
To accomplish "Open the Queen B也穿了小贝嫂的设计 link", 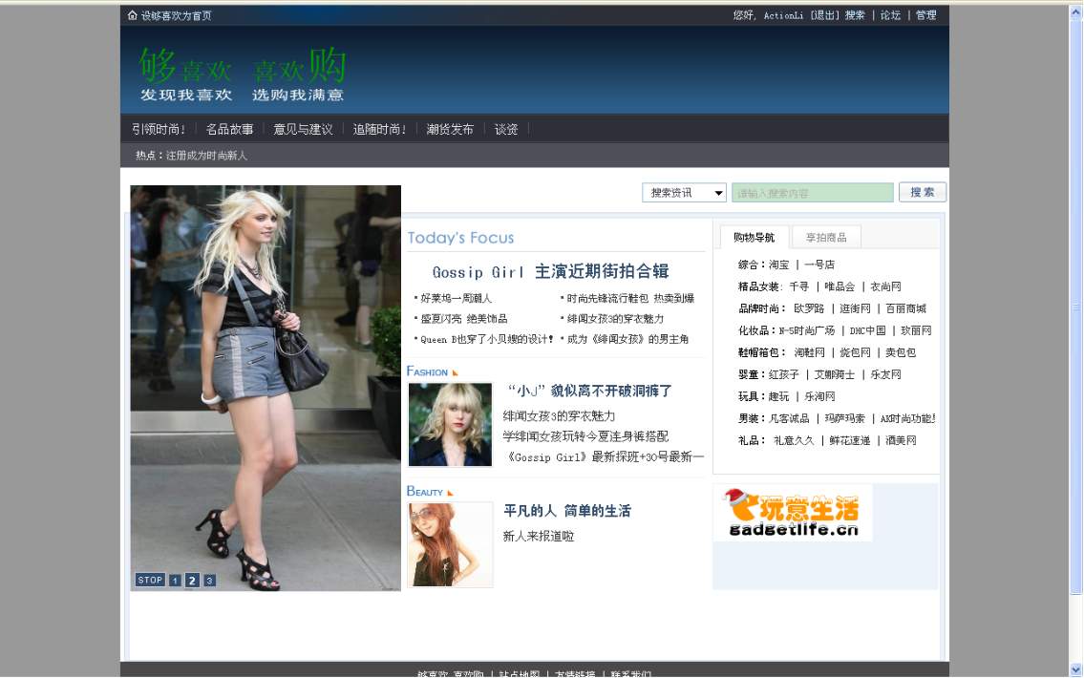I will click(x=487, y=339).
